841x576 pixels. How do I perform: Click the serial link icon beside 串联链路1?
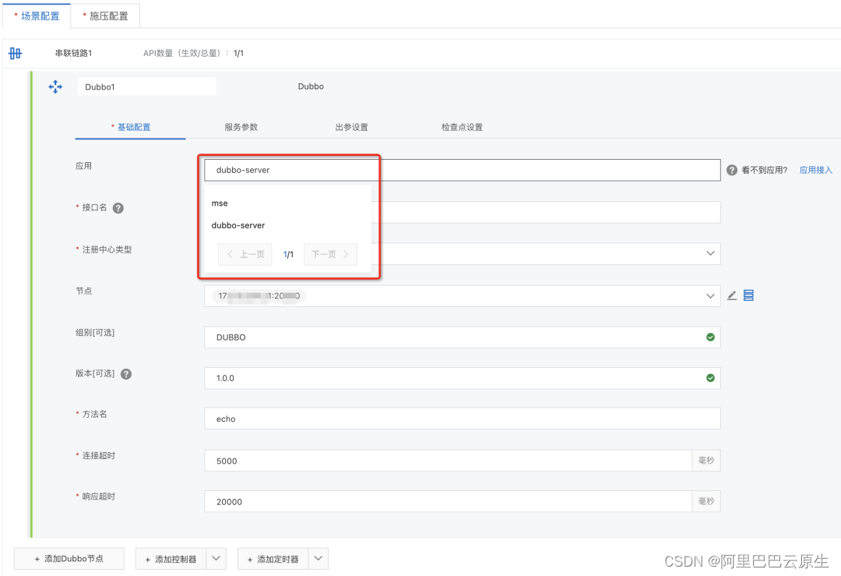(x=15, y=53)
